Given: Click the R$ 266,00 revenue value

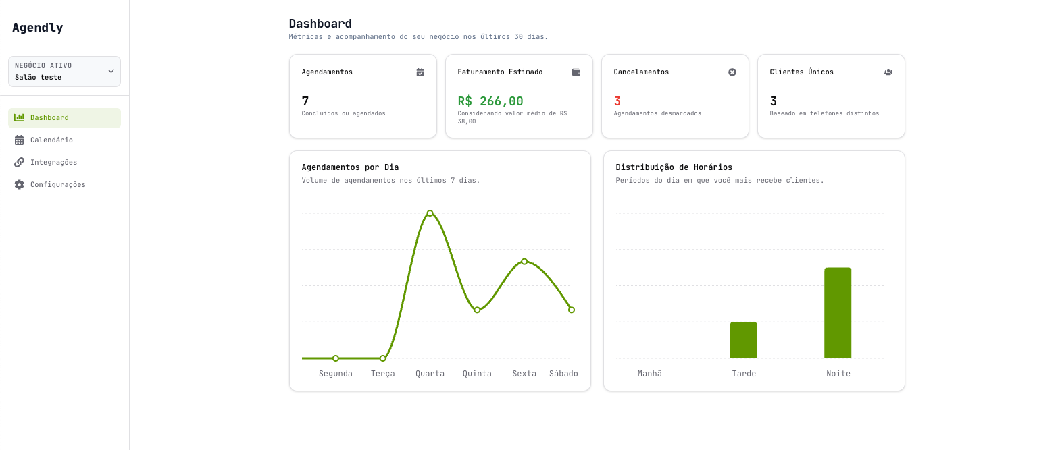Looking at the screenshot, I should pyautogui.click(x=490, y=101).
